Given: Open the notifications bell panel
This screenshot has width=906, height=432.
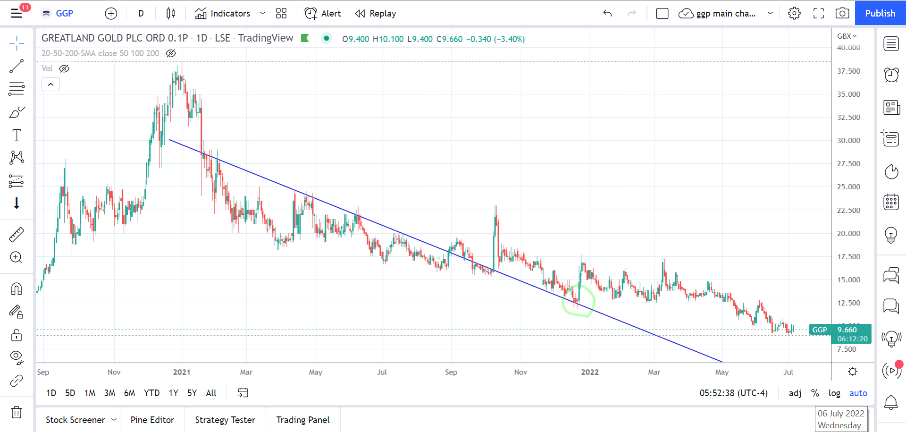Looking at the screenshot, I should 891,403.
